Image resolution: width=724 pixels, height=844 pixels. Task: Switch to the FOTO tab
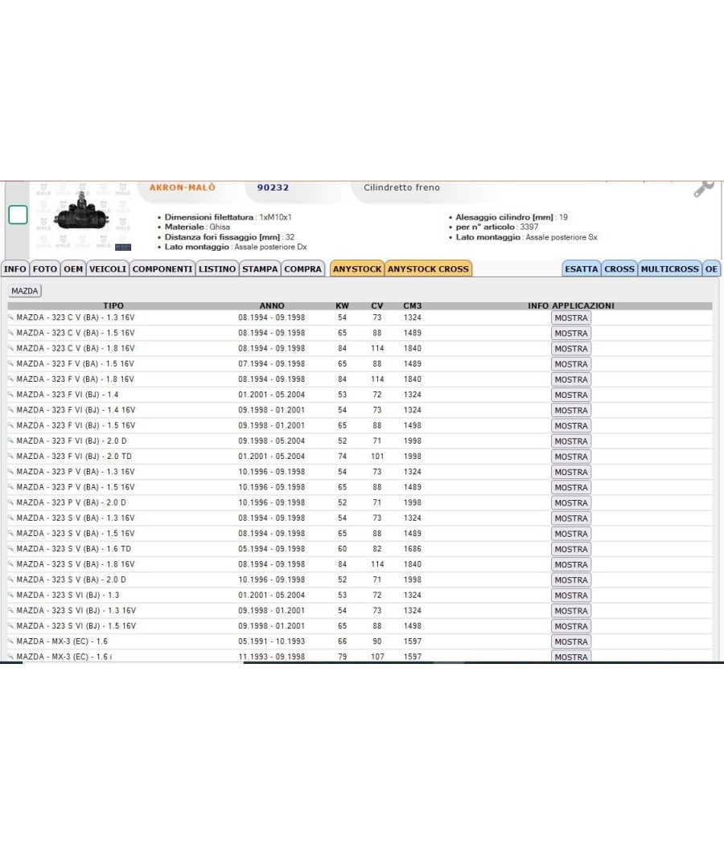45,269
